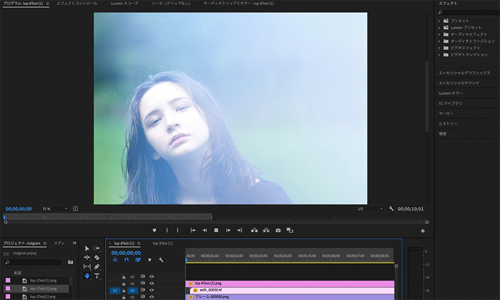The image size is (500, 300).
Task: Open エッセンシャルサウンド panel
Action: coord(459,83)
